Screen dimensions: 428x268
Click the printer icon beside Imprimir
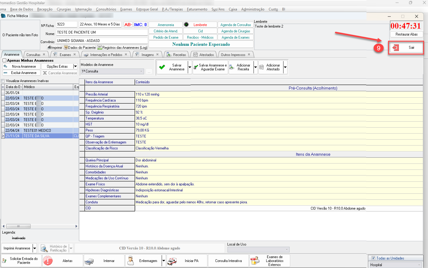coord(49,48)
